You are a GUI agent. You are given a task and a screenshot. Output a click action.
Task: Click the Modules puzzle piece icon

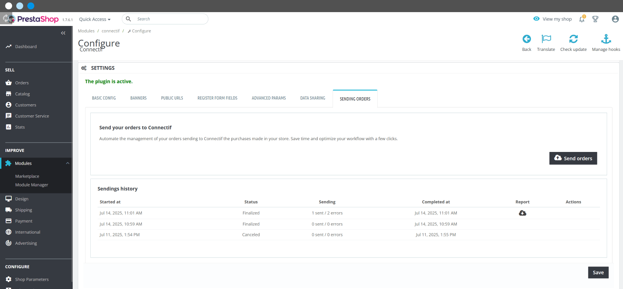tap(8, 163)
